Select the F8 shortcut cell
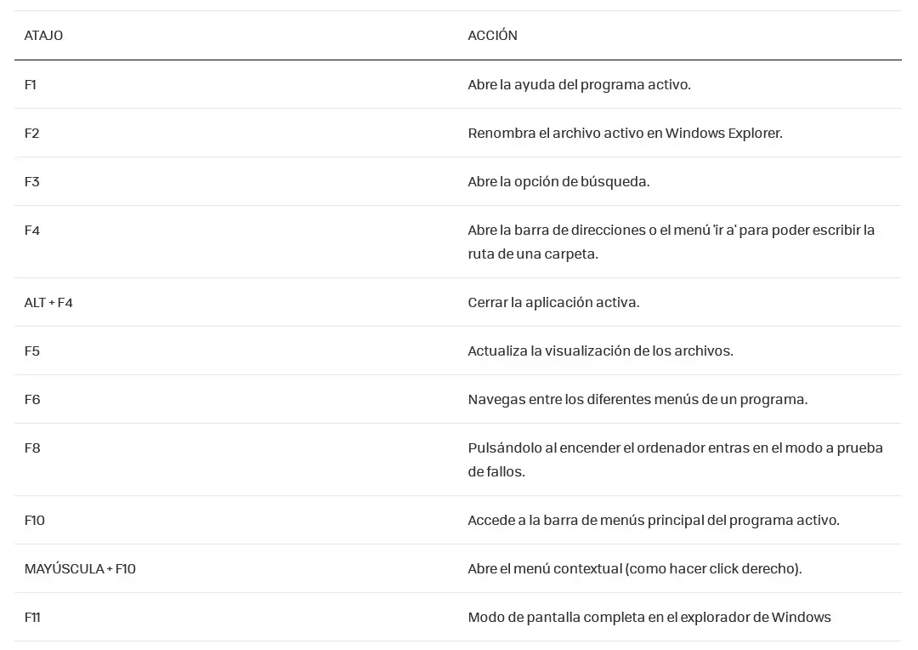This screenshot has height=650, width=918. point(32,448)
